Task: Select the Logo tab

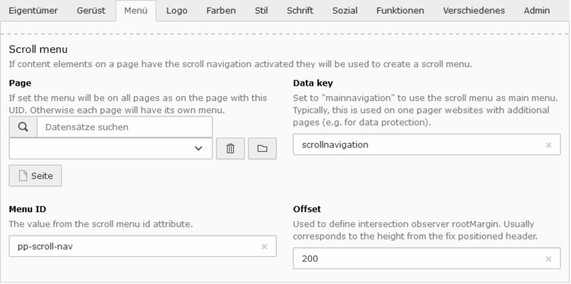Action: pyautogui.click(x=176, y=11)
